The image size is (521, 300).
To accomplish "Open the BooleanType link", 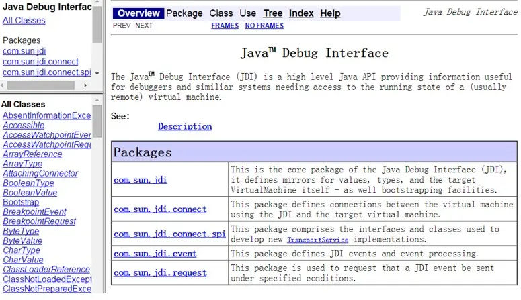I will (x=28, y=183).
